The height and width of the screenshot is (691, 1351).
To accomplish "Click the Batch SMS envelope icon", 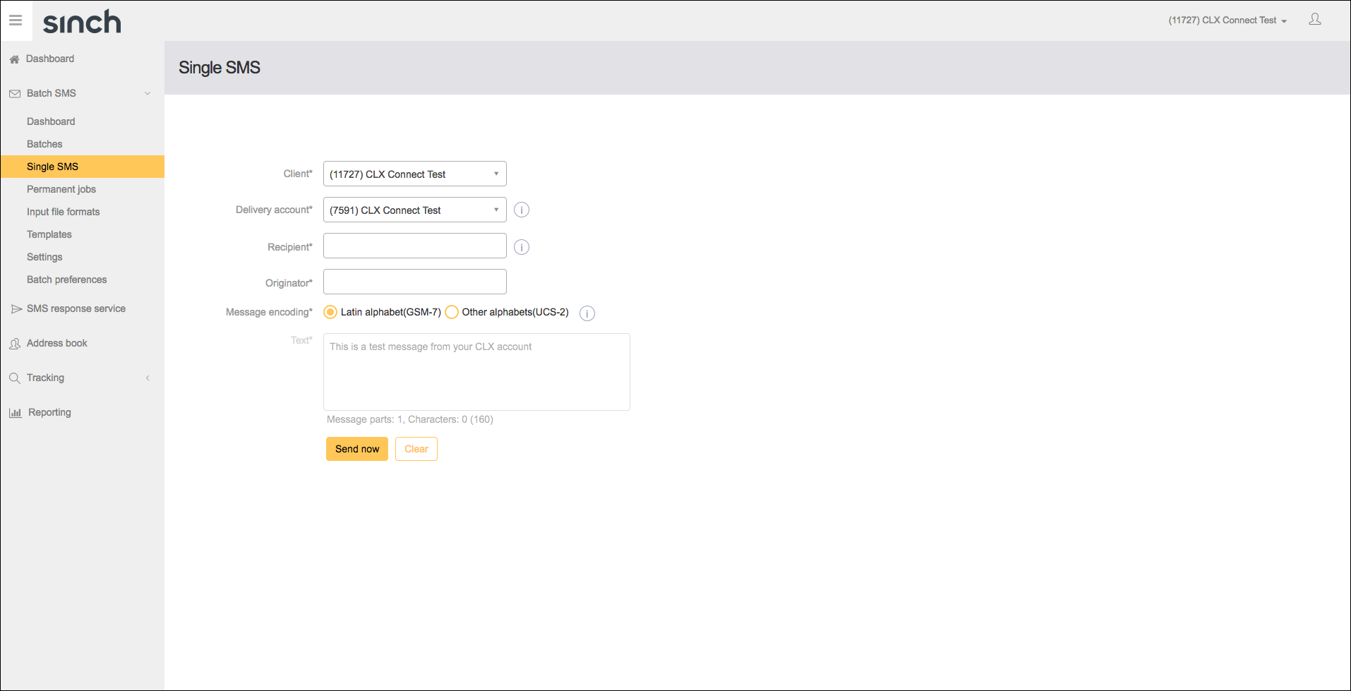I will tap(14, 92).
